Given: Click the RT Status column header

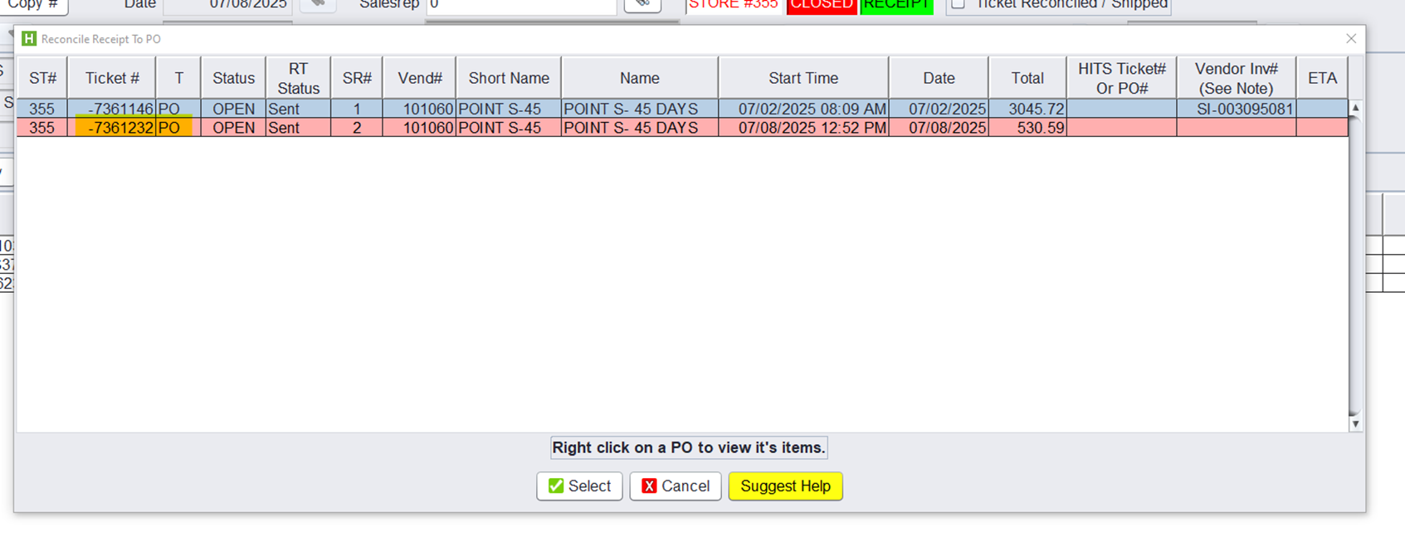Looking at the screenshot, I should [298, 78].
